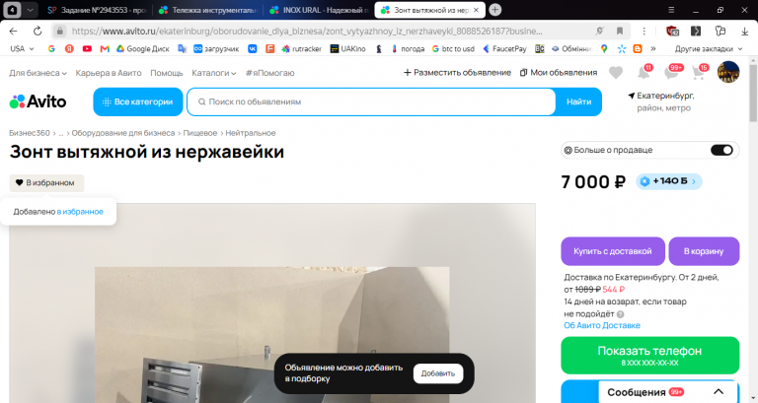The width and height of the screenshot is (758, 403).
Task: Open Avito messages chat bubble icon
Action: click(x=672, y=73)
